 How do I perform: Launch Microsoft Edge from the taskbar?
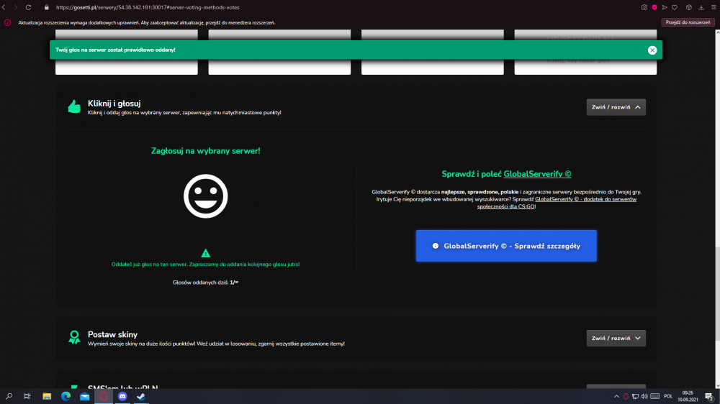66,396
